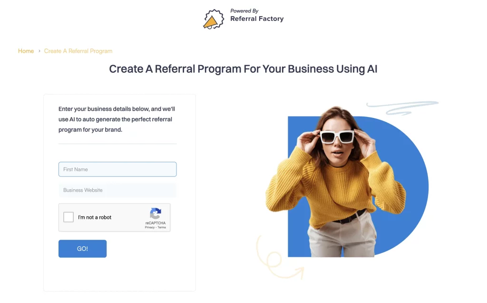Viewport: 487px width, 303px height.
Task: Select Create A Referral Program breadcrumb
Action: (x=78, y=51)
